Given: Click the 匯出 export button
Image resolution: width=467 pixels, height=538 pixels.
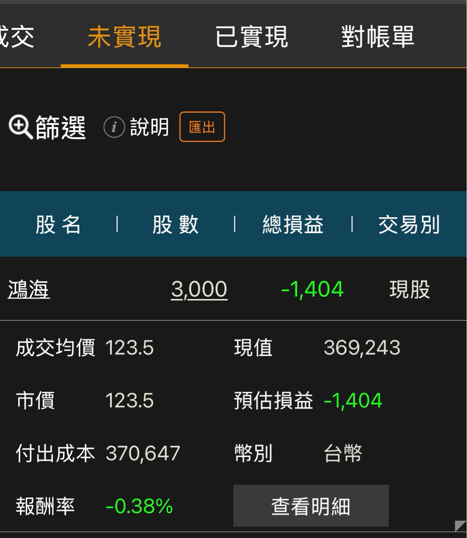Looking at the screenshot, I should pyautogui.click(x=202, y=127).
